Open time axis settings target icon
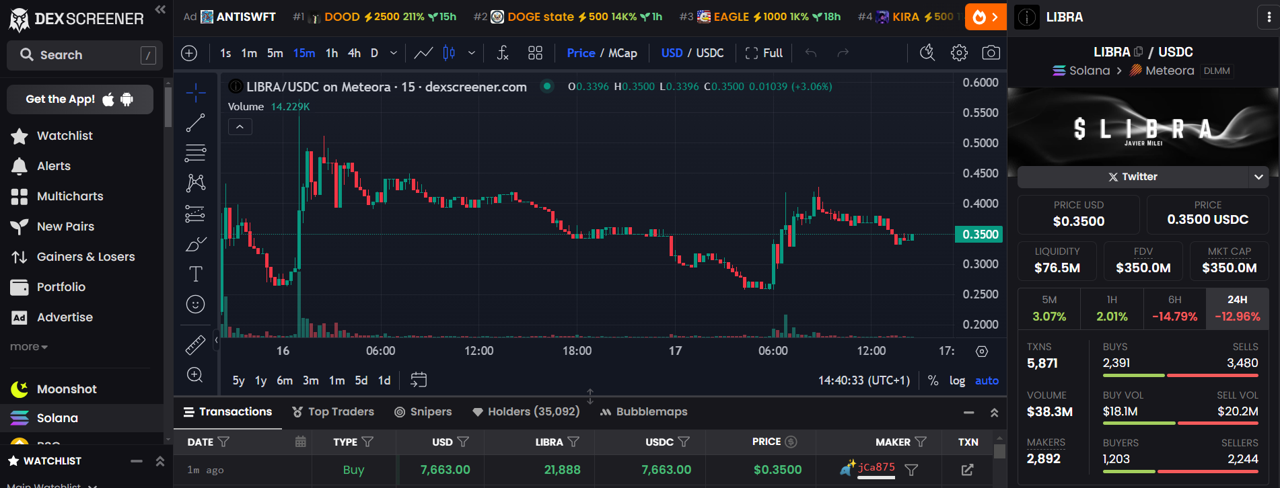The image size is (1280, 488). 982,351
